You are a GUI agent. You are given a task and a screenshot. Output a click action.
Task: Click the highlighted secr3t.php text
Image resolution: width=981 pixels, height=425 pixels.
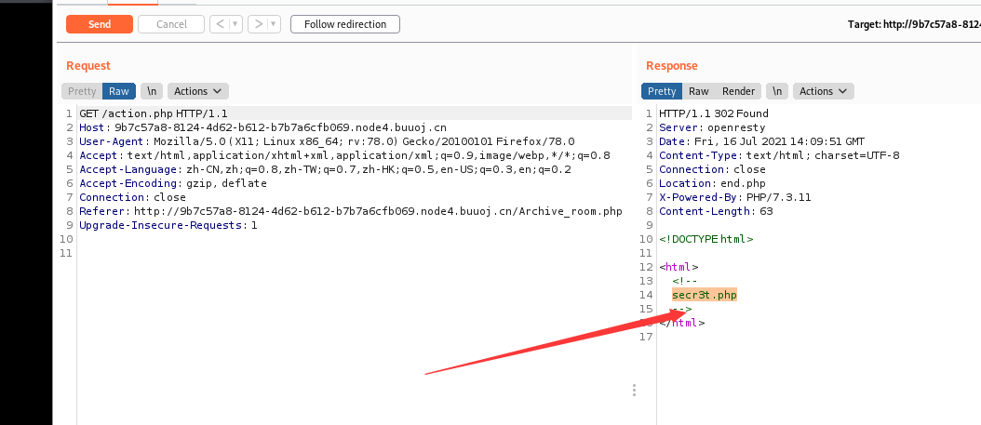point(705,295)
